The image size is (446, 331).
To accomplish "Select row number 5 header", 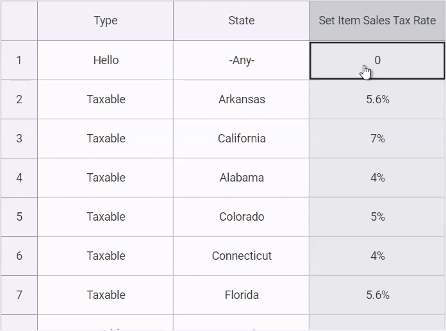I will (x=19, y=217).
